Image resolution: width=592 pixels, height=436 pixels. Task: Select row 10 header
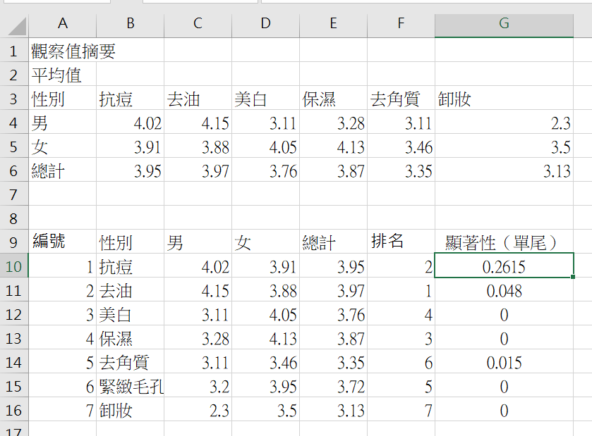14,266
